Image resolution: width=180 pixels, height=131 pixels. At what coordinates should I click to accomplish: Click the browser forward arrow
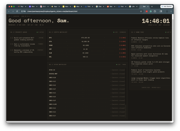tap(13, 11)
